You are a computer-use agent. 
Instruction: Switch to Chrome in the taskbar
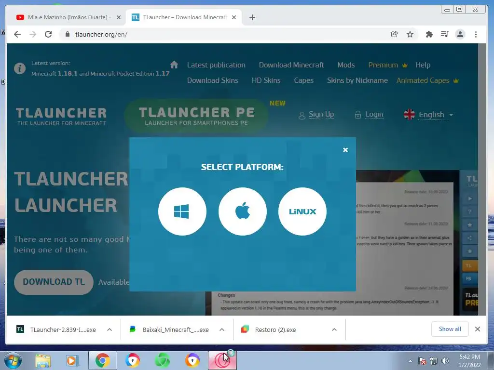(103, 360)
